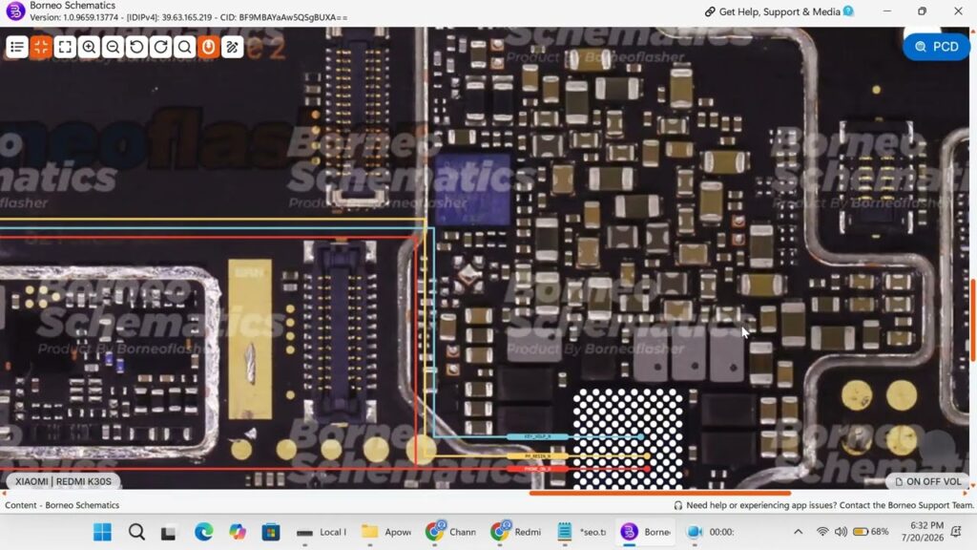Click the white BGA chip pad grid
The width and height of the screenshot is (977, 550).
[627, 438]
